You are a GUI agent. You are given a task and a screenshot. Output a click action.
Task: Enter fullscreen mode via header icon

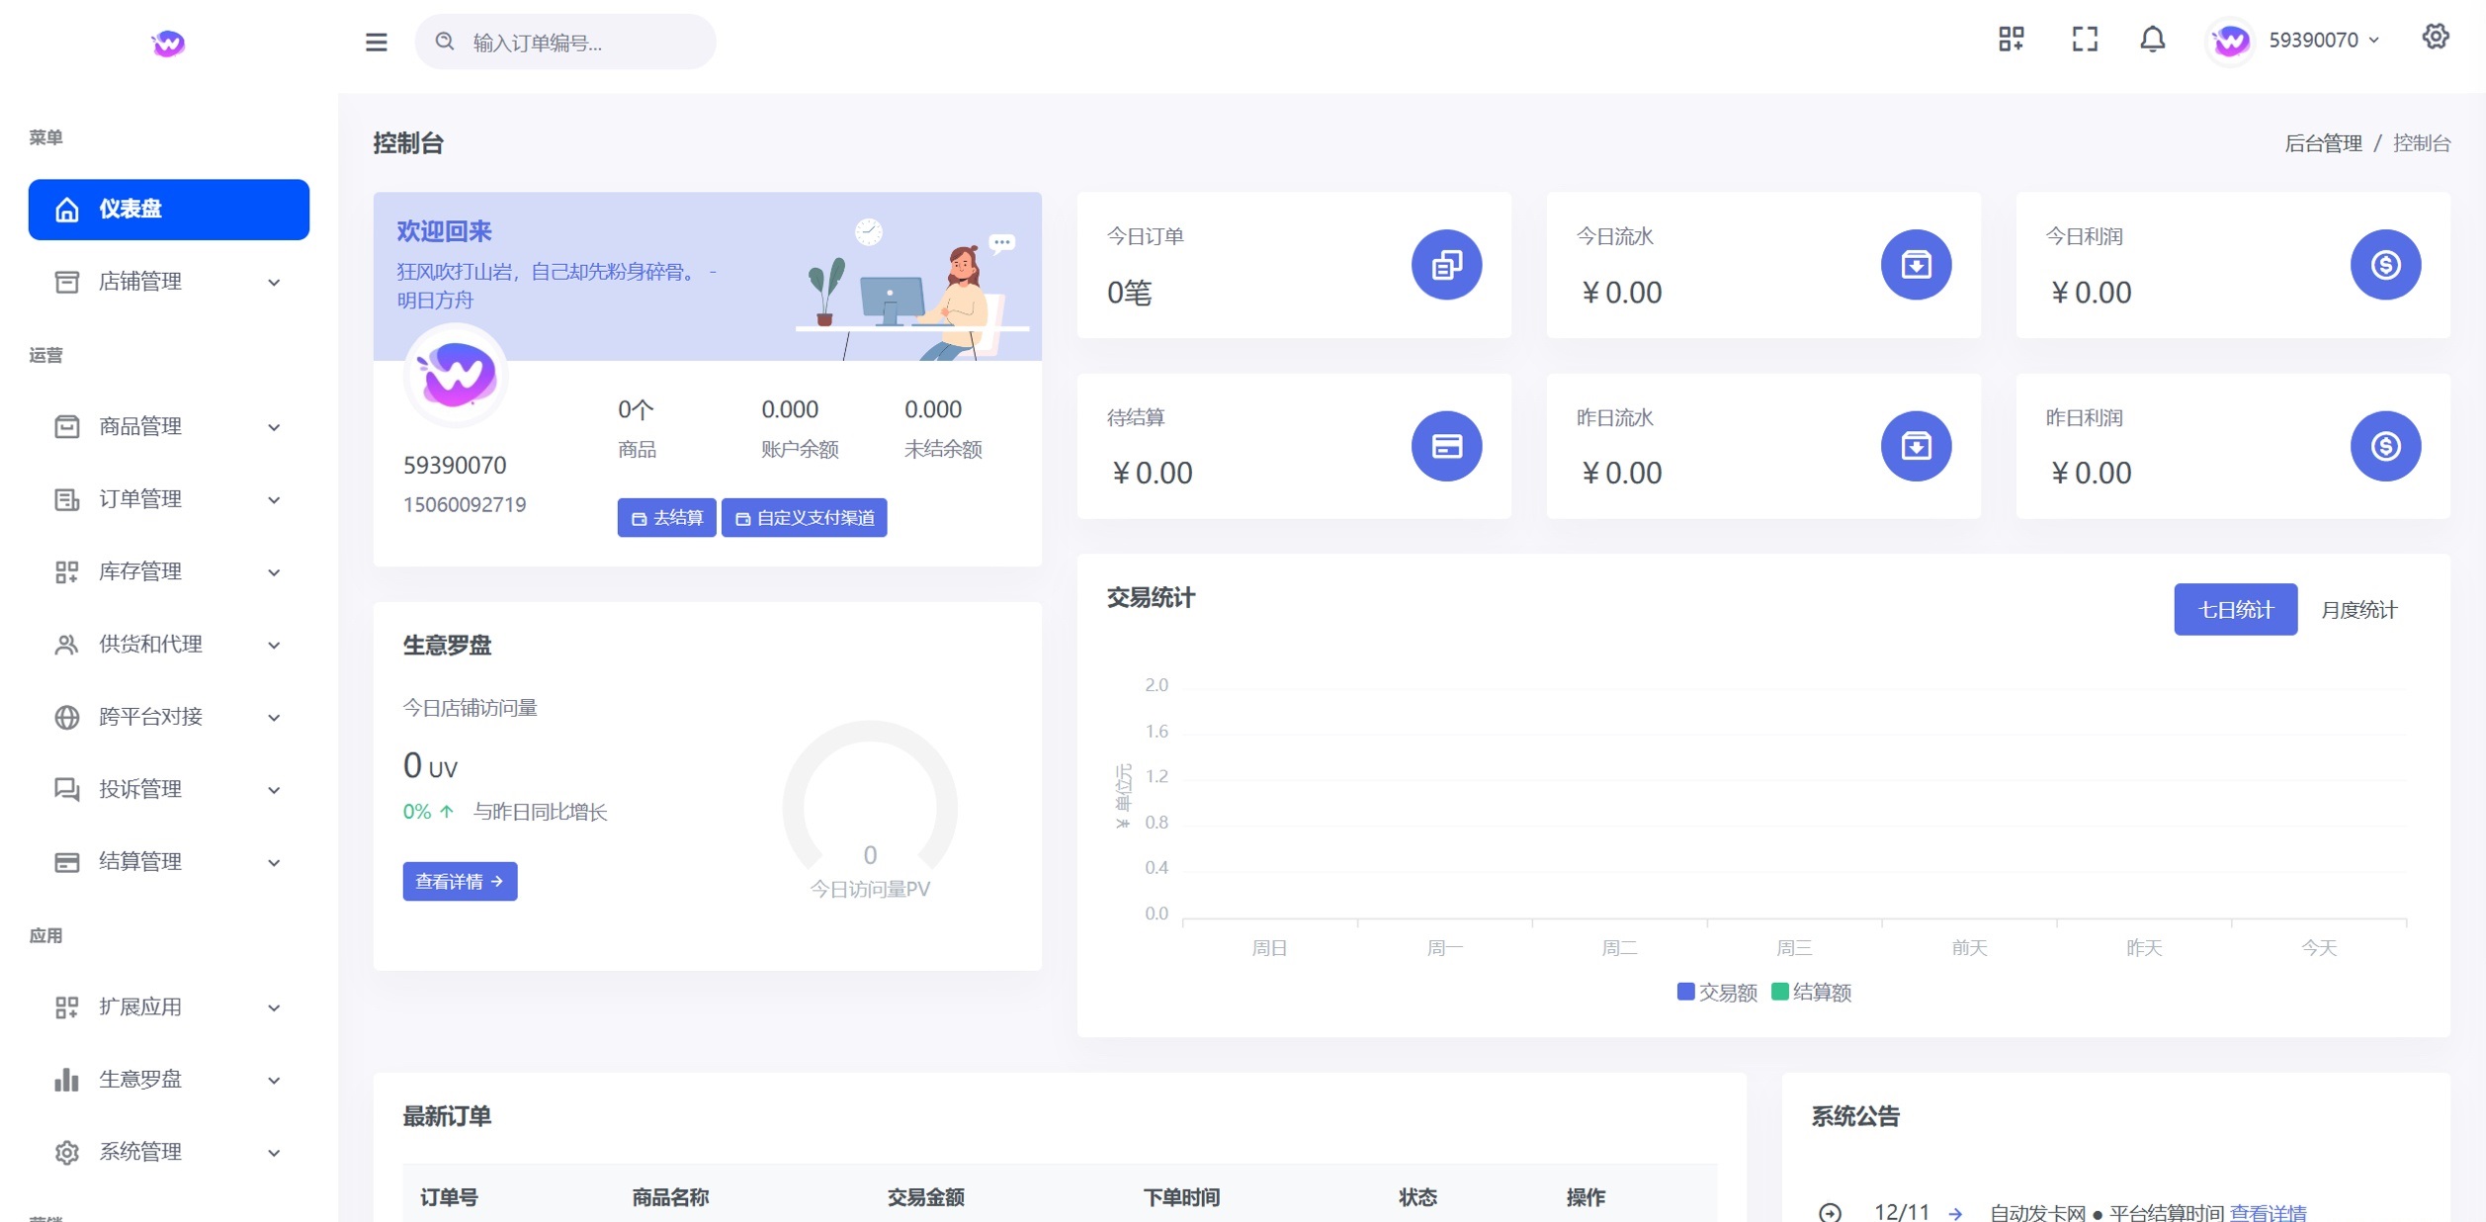(x=2085, y=40)
